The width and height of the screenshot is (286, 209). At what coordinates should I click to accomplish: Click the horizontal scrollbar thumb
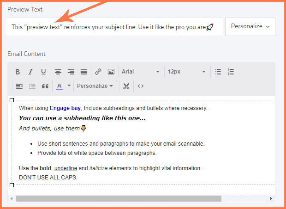(119, 198)
